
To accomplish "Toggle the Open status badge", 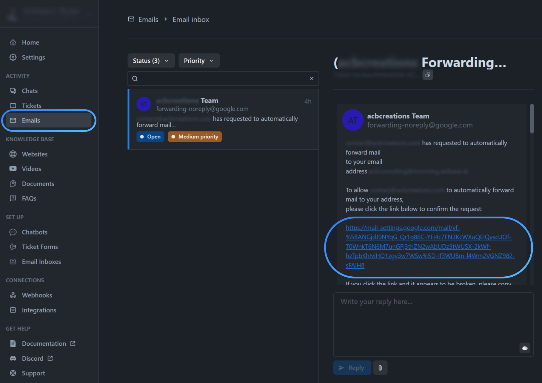I will click(x=150, y=137).
